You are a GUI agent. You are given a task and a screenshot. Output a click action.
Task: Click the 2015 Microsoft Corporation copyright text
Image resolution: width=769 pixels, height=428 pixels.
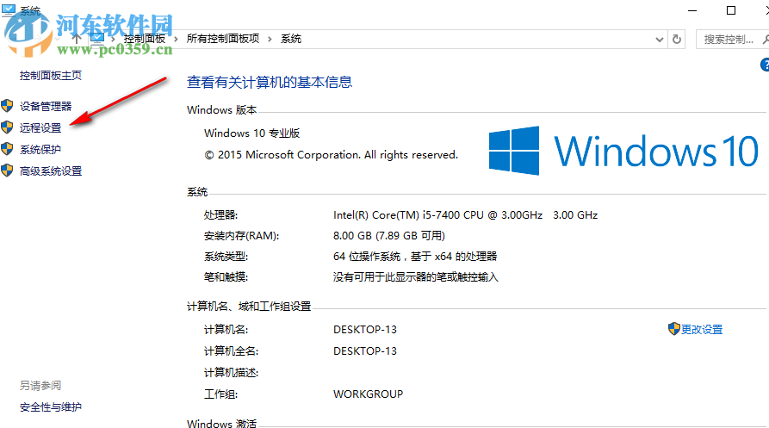(331, 155)
